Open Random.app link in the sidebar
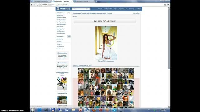 tap(60, 49)
